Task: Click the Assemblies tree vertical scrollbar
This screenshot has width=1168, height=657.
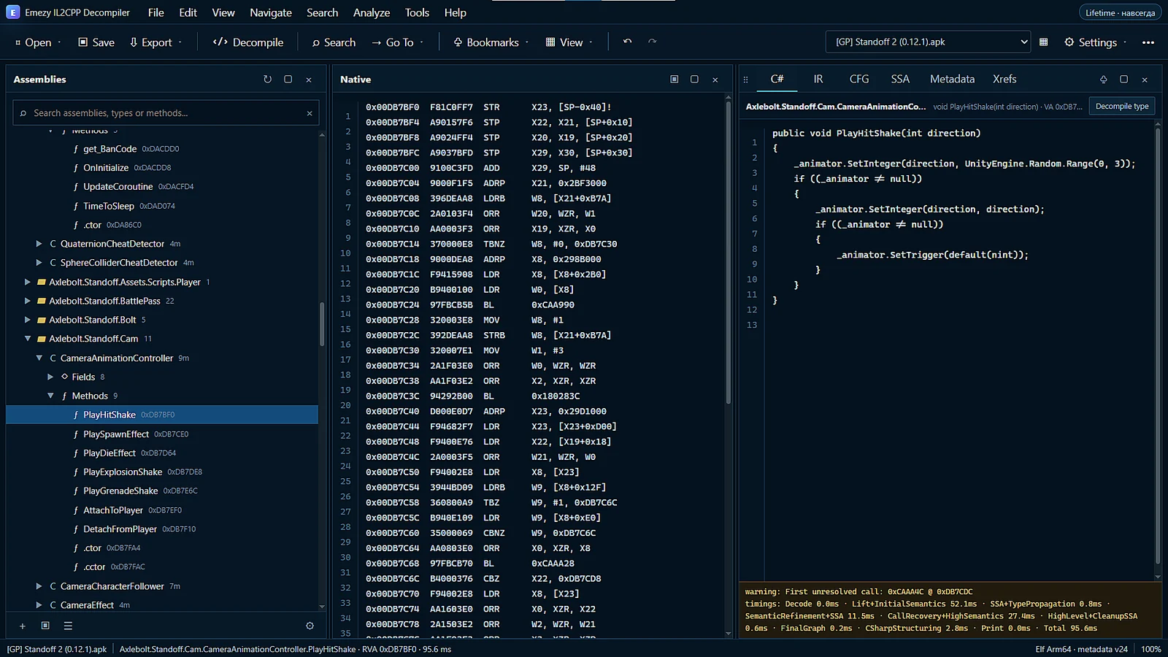Action: click(x=322, y=324)
